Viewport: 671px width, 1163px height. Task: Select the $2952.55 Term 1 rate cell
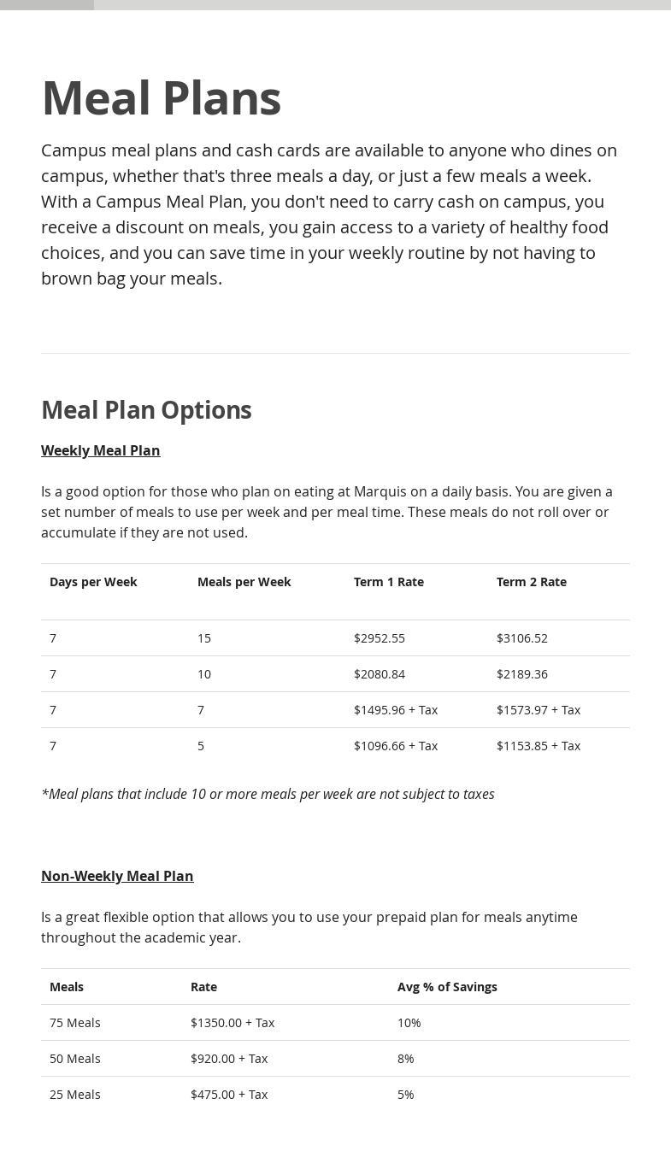pyautogui.click(x=380, y=638)
